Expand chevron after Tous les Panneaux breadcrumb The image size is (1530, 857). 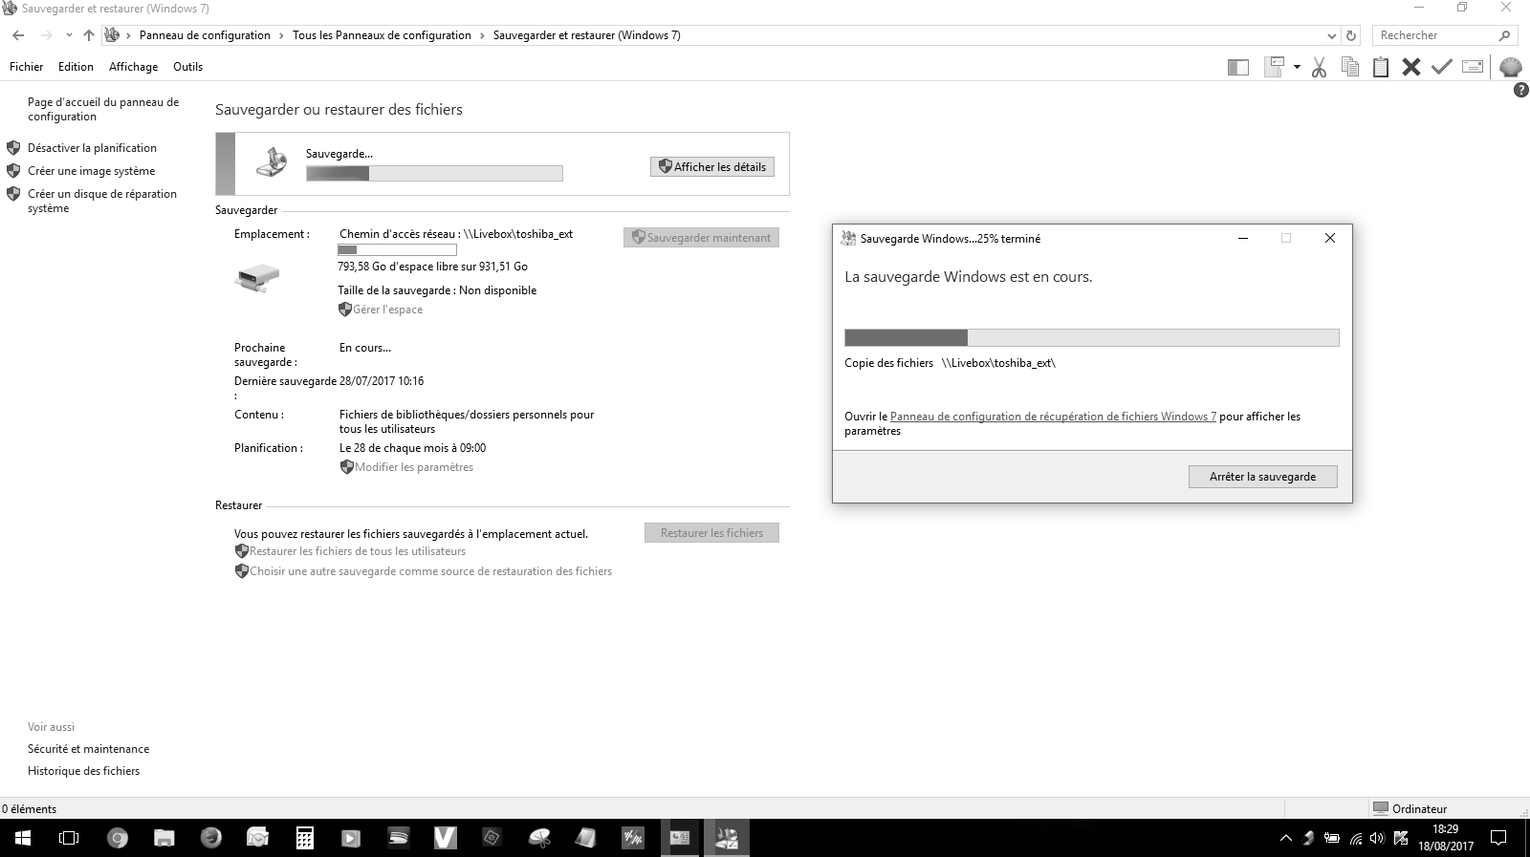[483, 35]
